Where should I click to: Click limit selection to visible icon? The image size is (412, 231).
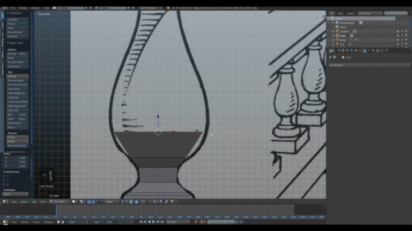(136, 201)
